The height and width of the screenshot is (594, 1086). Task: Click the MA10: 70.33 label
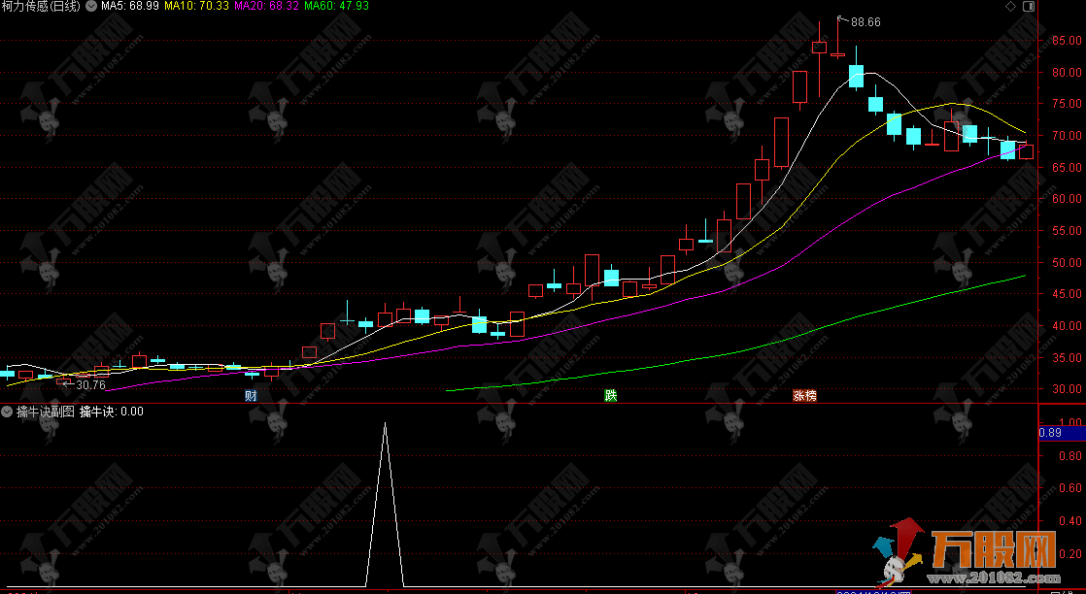click(196, 6)
